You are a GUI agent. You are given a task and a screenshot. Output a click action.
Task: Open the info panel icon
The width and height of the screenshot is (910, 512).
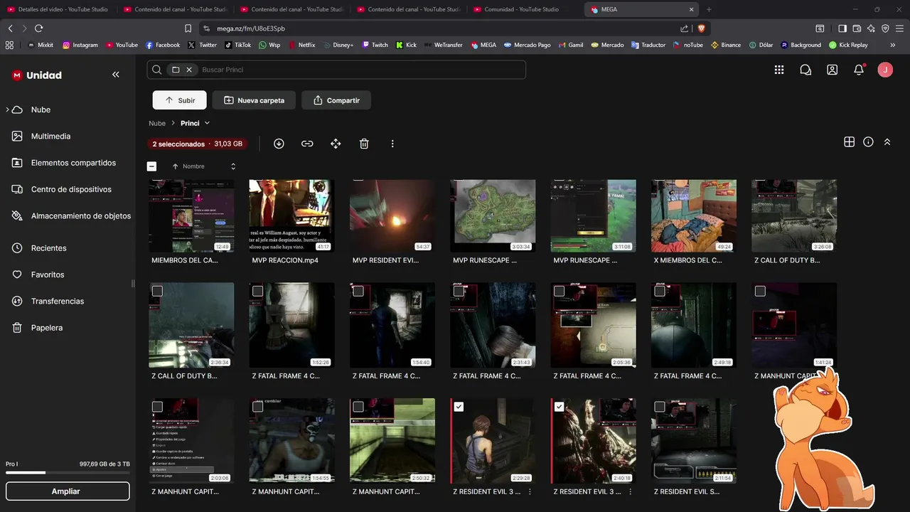[868, 142]
